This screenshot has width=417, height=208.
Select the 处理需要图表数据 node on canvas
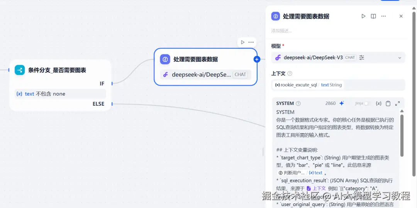(x=205, y=67)
